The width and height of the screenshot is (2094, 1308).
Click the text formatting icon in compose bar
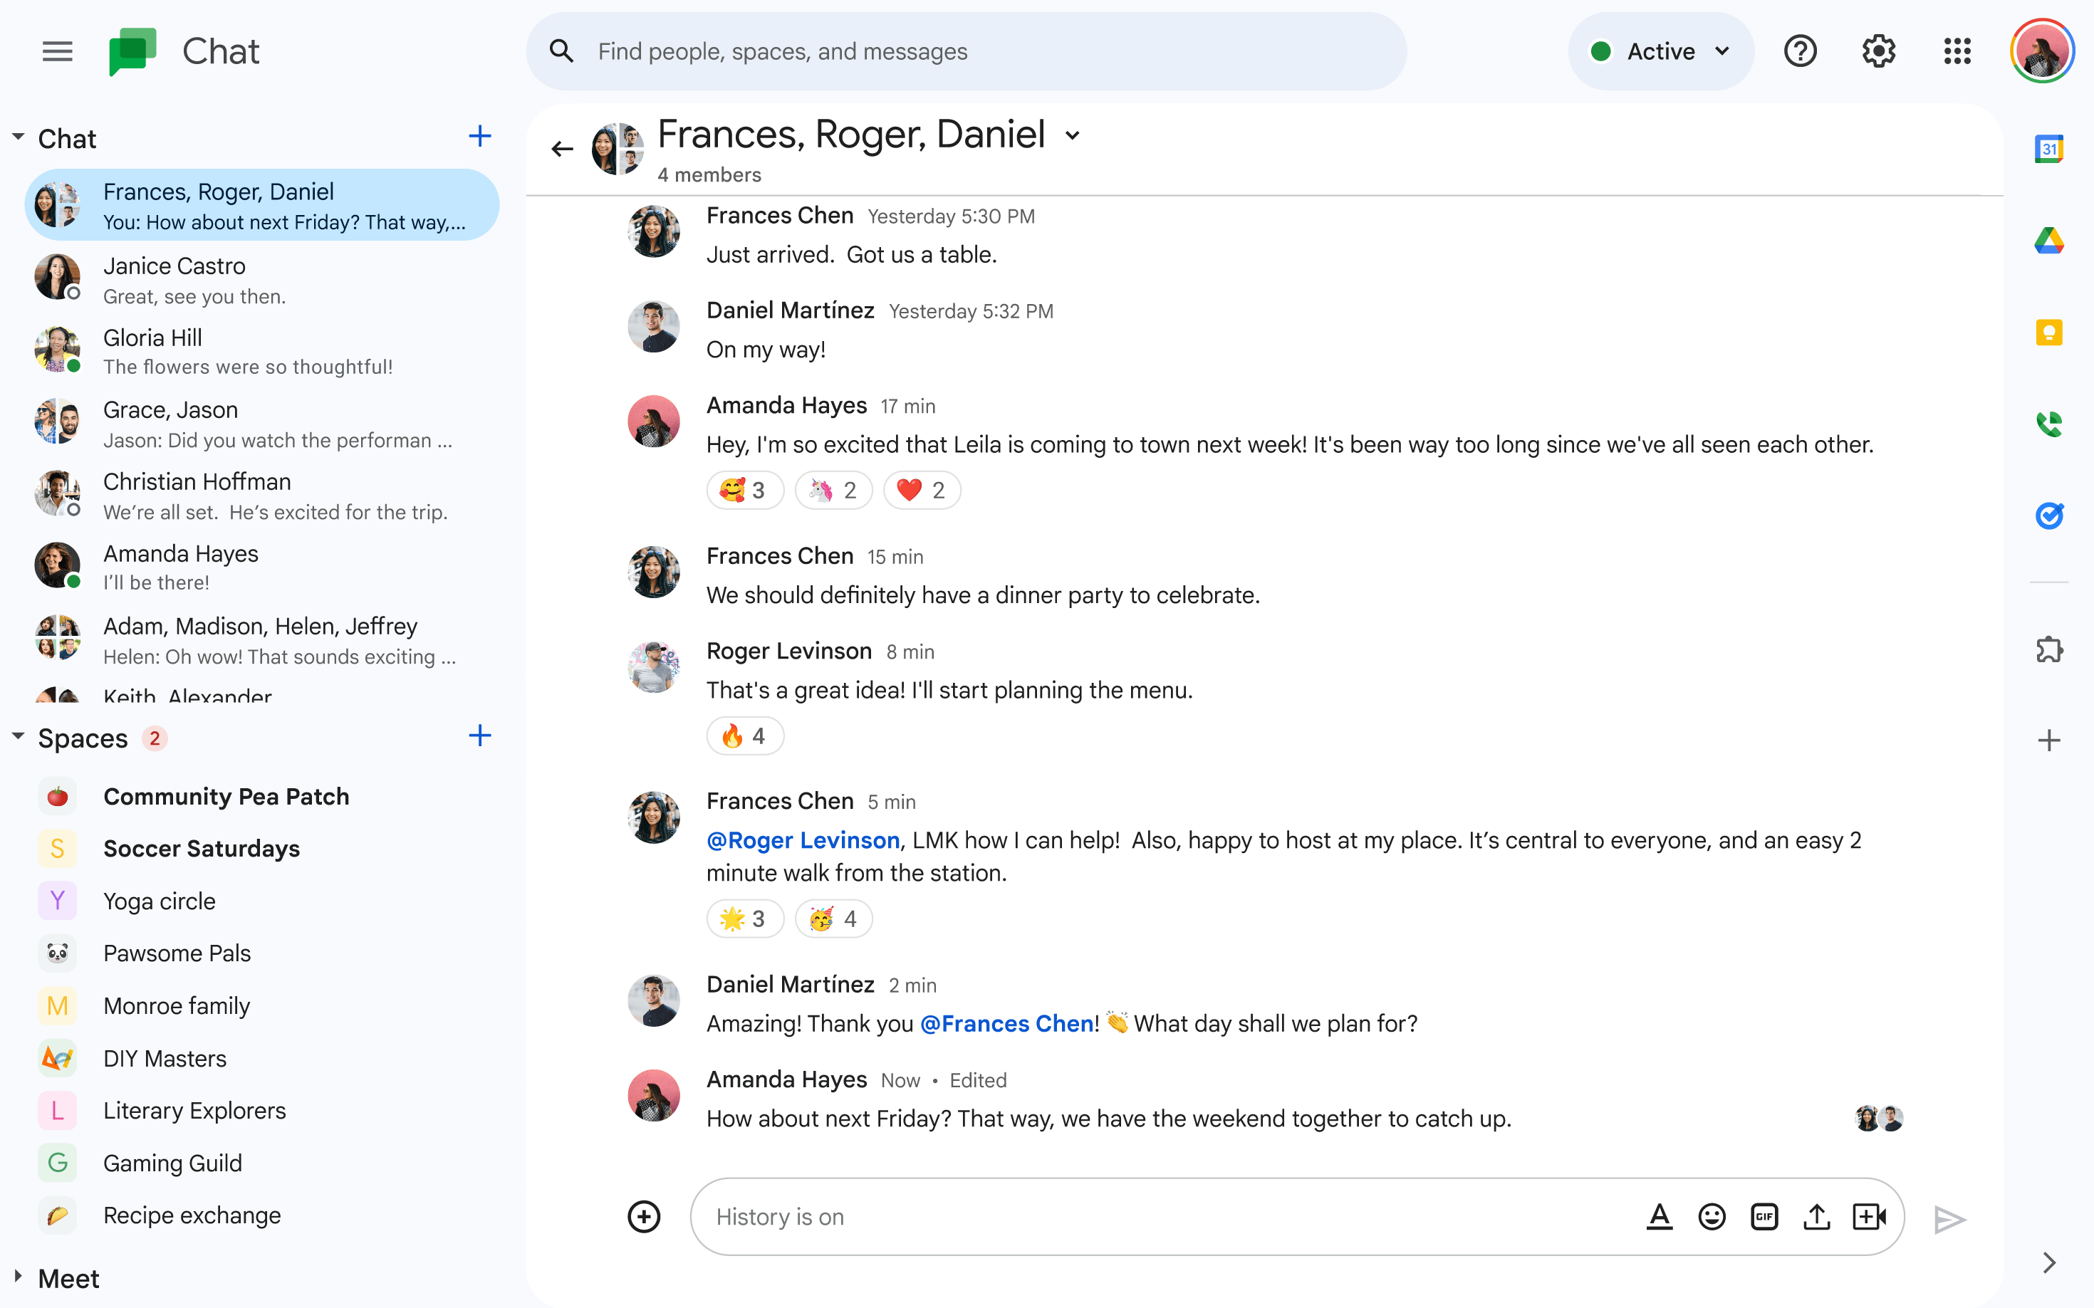(1658, 1215)
